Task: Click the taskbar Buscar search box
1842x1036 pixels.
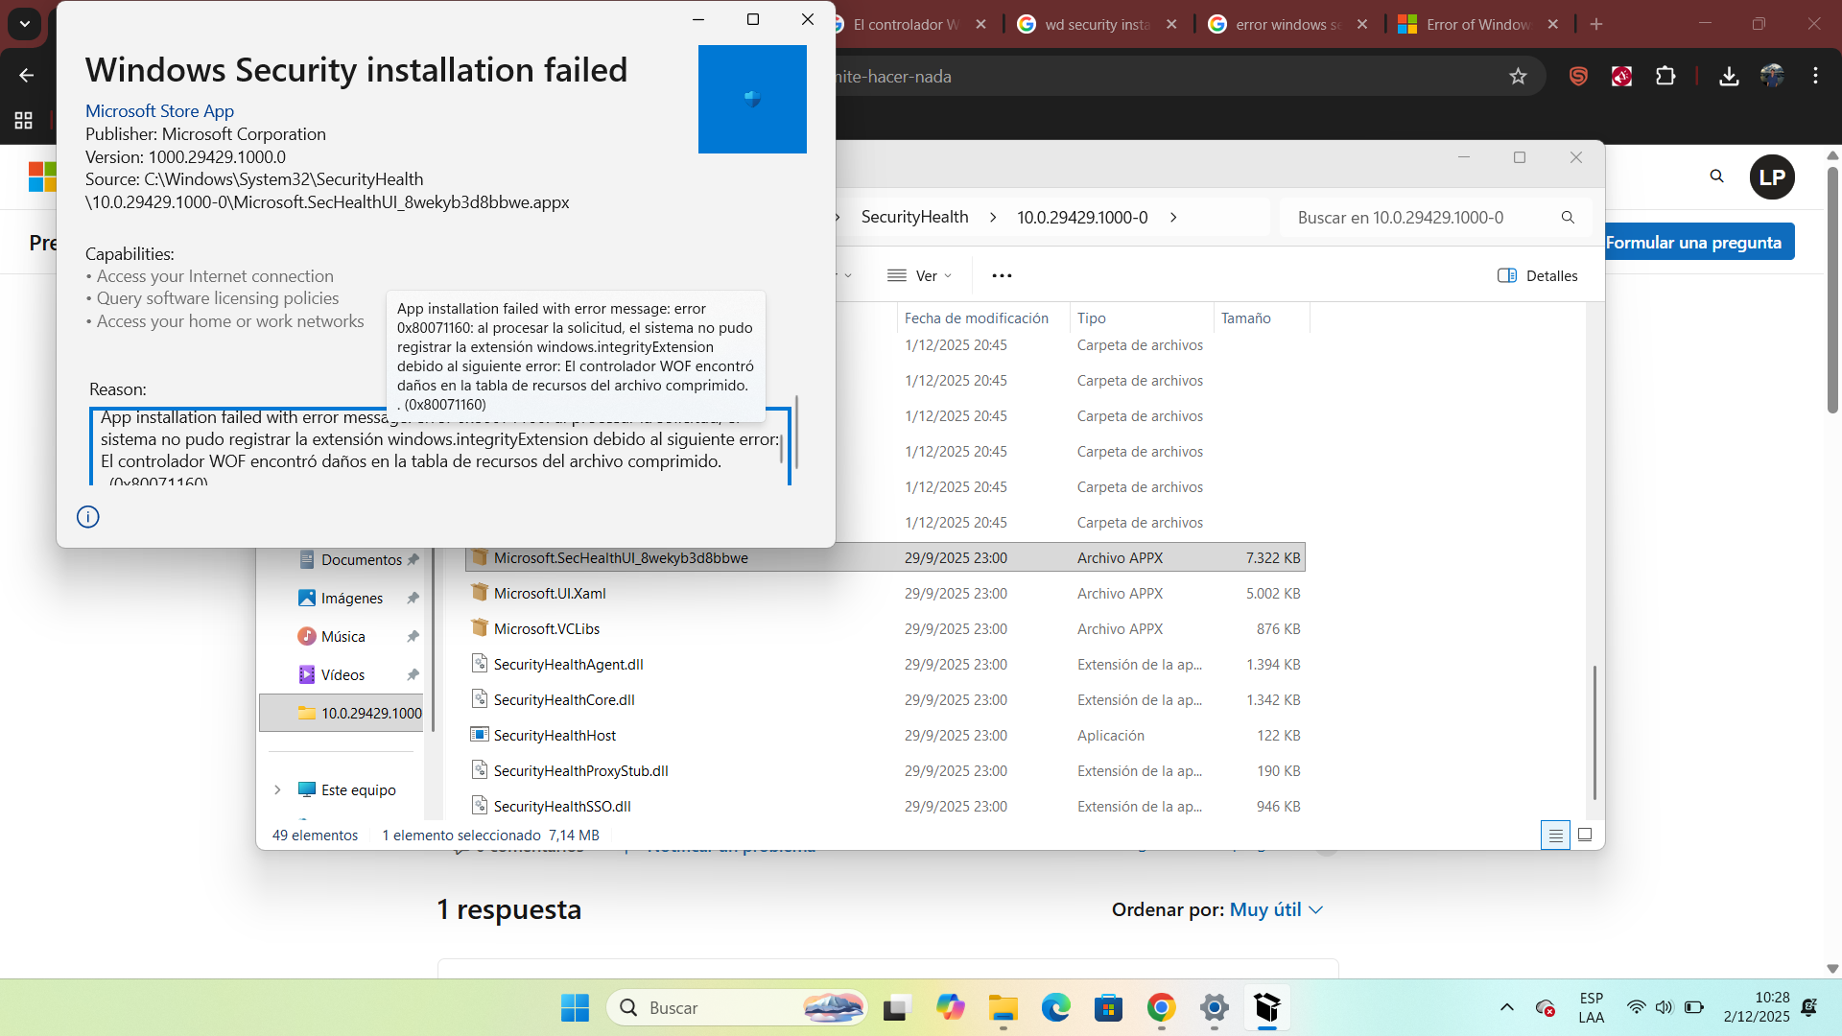Action: 737,1008
